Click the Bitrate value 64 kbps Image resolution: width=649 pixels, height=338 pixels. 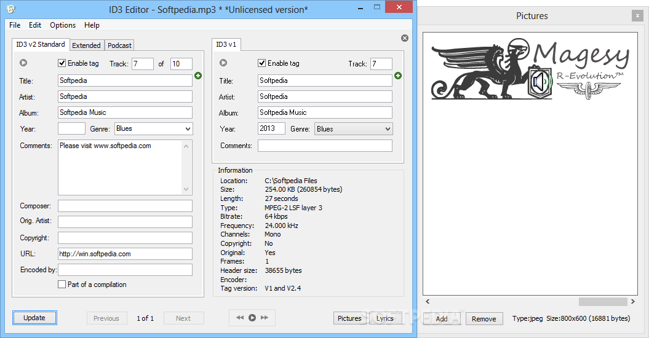276,216
